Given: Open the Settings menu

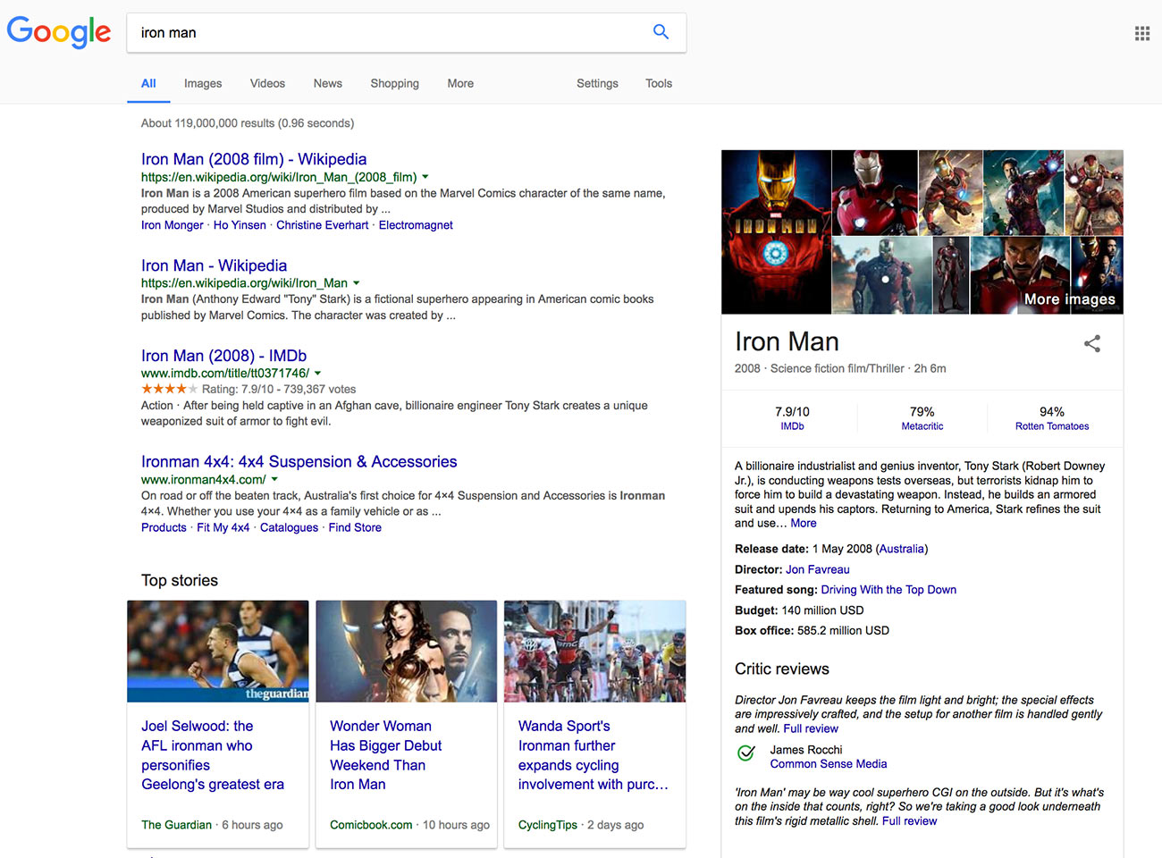Looking at the screenshot, I should 597,83.
